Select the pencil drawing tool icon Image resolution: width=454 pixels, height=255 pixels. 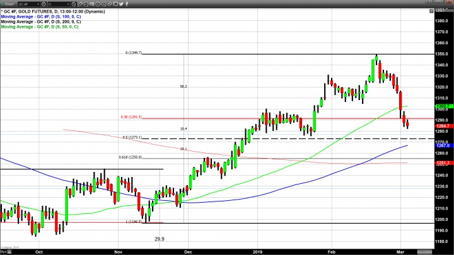[x=80, y=4]
